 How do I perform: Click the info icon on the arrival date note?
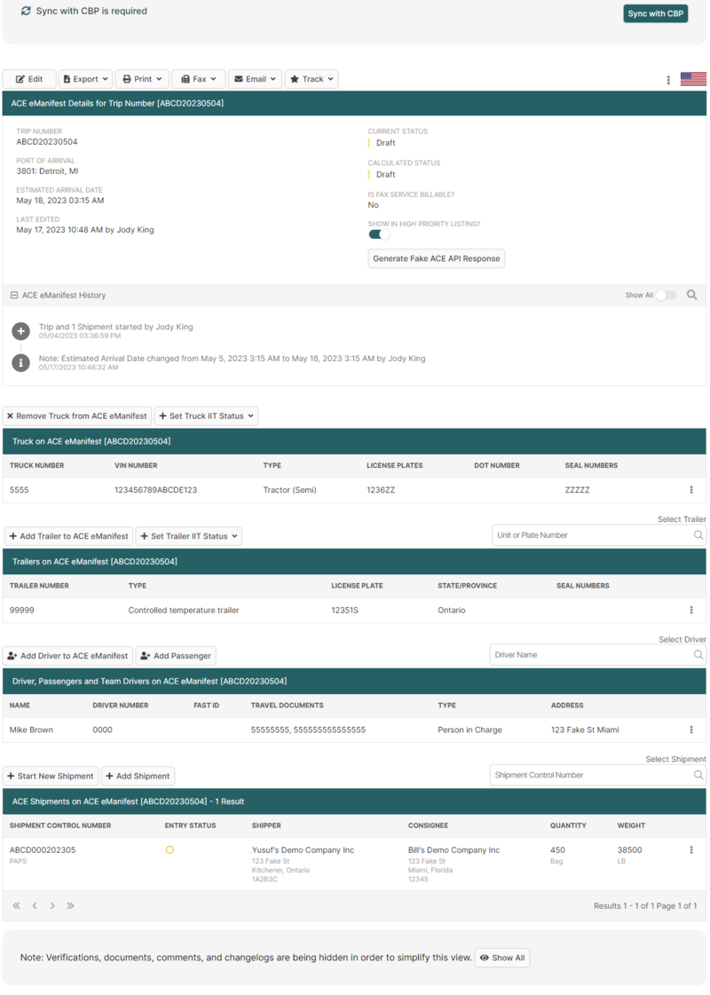click(20, 360)
